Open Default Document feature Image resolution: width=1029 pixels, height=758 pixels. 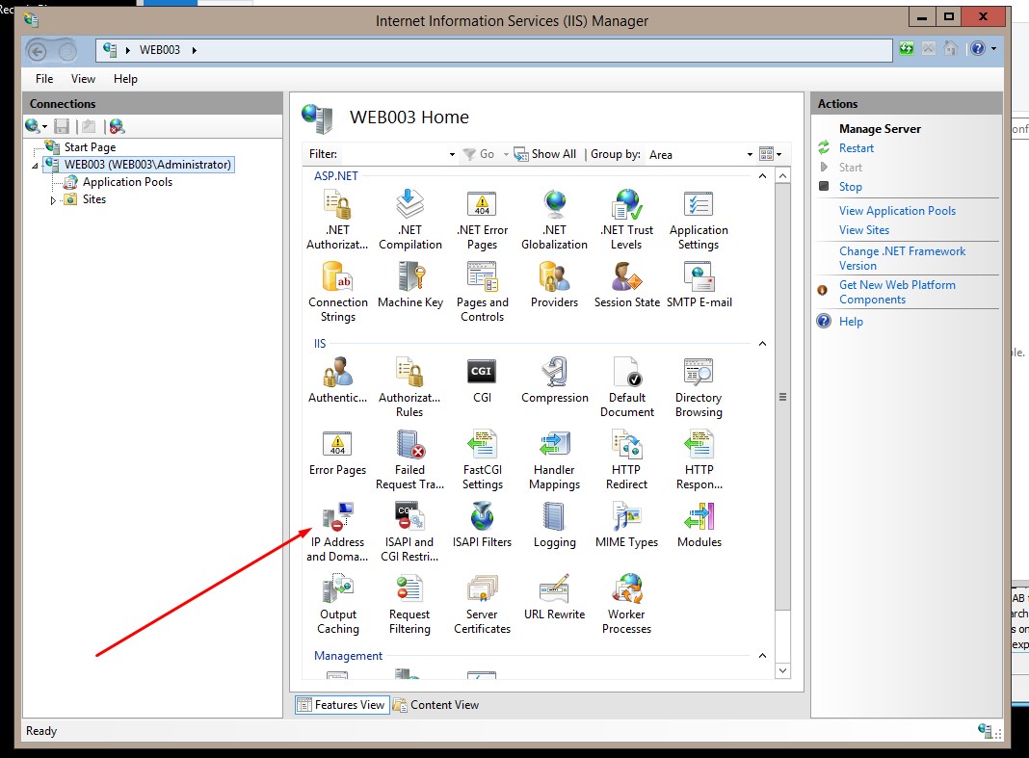pyautogui.click(x=626, y=387)
